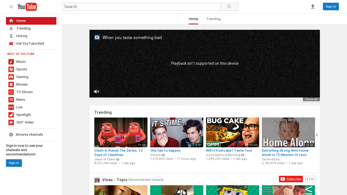The image size is (347, 195).
Task: Open Home in the sidebar
Action: click(31, 21)
